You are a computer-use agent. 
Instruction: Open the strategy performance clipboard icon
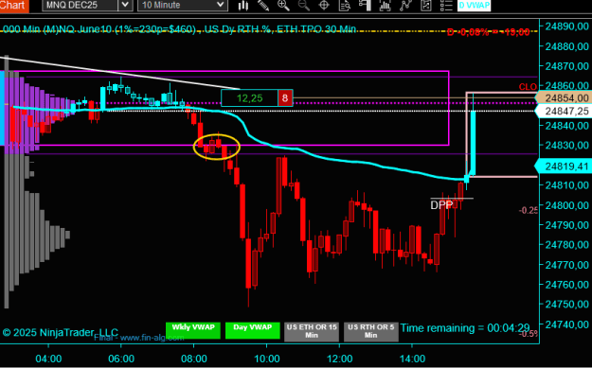pos(426,6)
